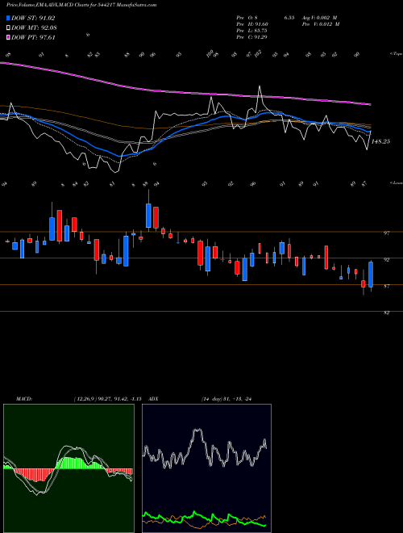Image resolution: width=403 pixels, height=533 pixels.
Task: Click the 148.25 price label
Action: click(x=380, y=141)
